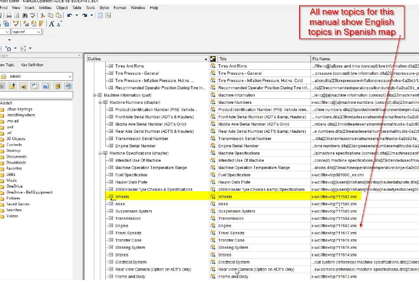Click the overlapping blue squares icon
The width and height of the screenshot is (419, 281).
[x=6, y=24]
